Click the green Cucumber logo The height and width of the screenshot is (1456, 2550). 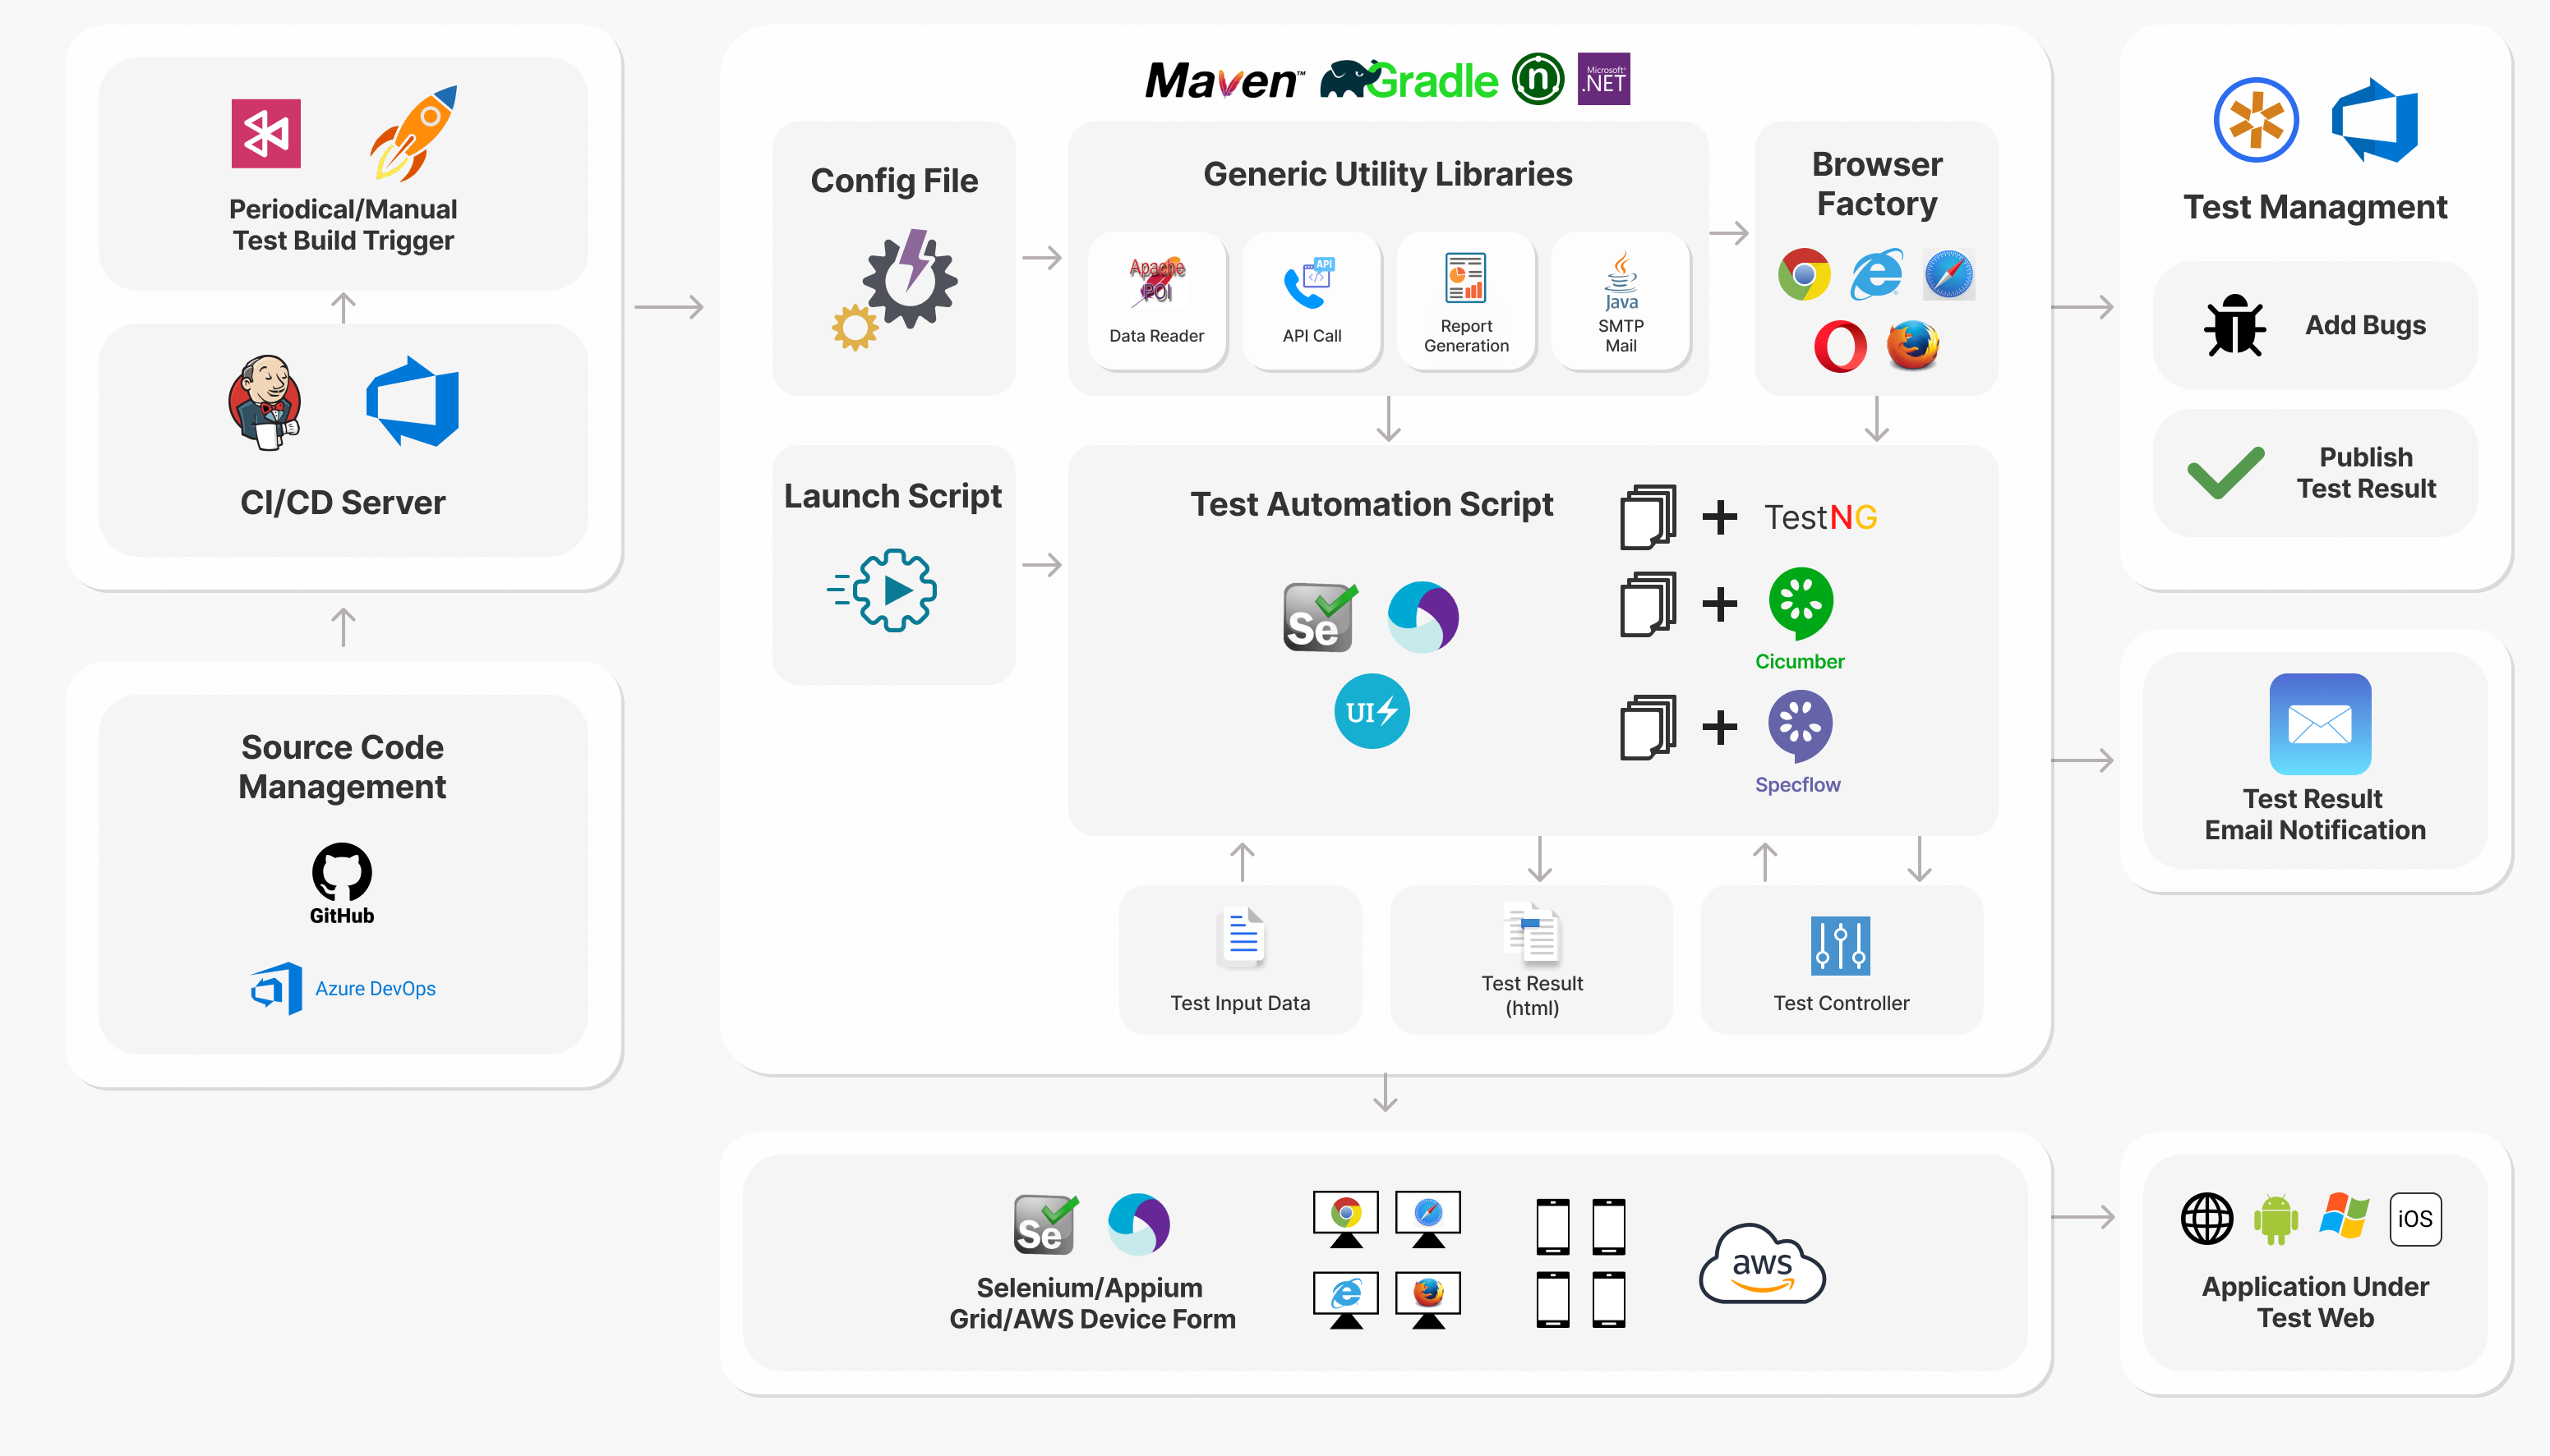(1800, 604)
